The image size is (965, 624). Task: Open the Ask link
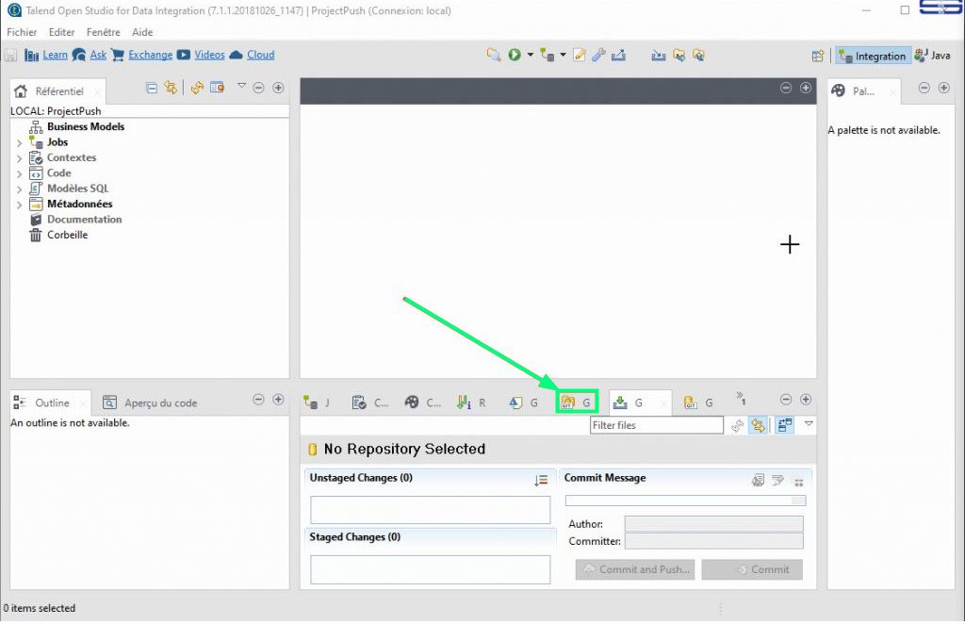98,55
